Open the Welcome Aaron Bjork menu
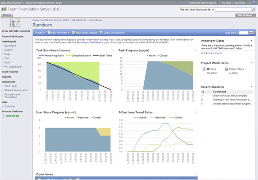The height and width of the screenshot is (180, 258). (x=204, y=3)
